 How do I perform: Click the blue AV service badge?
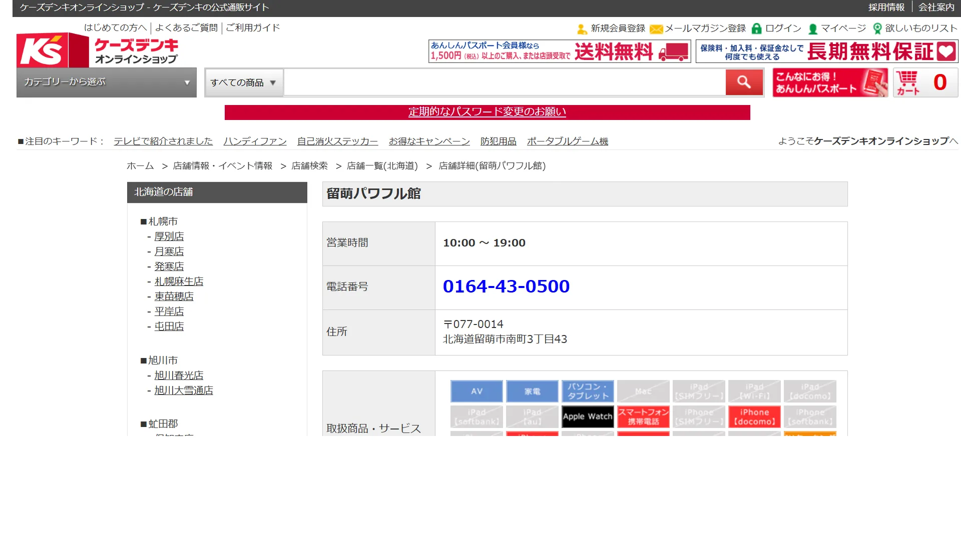pos(476,391)
